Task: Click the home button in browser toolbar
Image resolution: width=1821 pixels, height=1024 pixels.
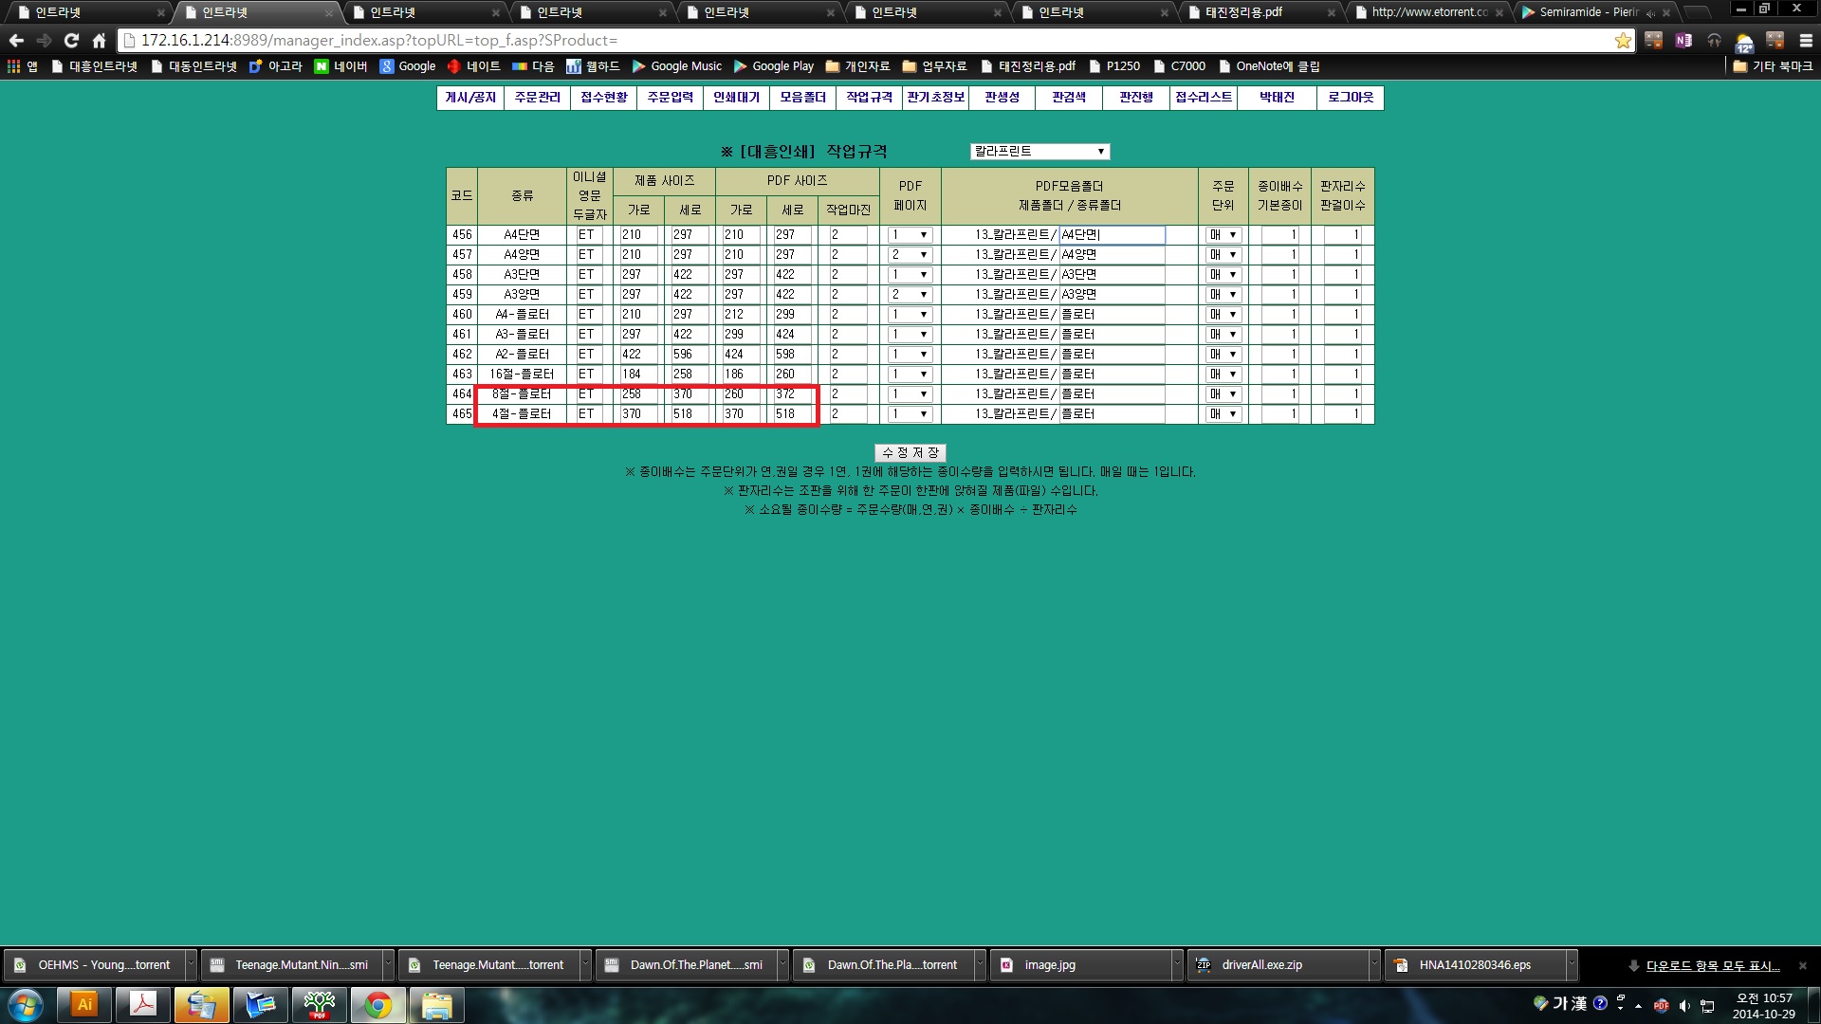Action: pyautogui.click(x=99, y=41)
